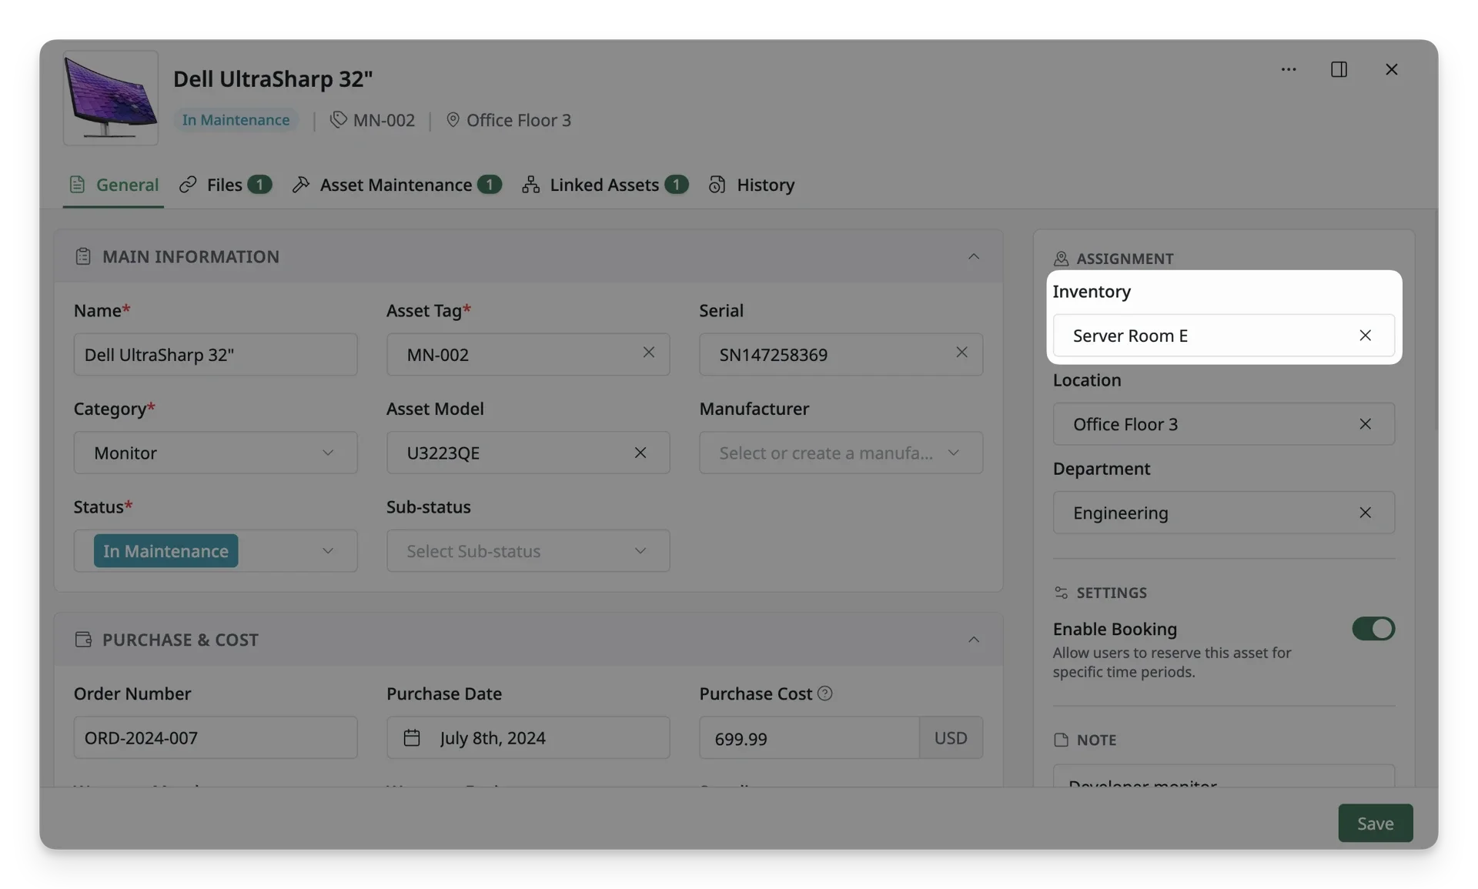Clear the Office Floor 3 location

point(1365,424)
